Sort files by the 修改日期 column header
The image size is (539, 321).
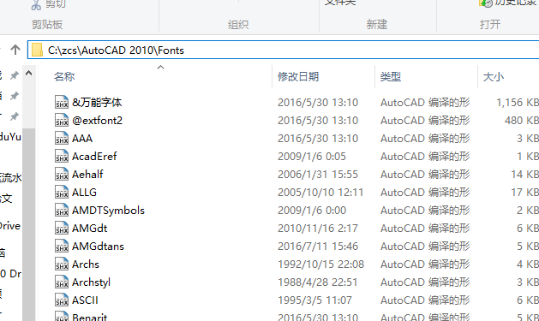click(298, 76)
